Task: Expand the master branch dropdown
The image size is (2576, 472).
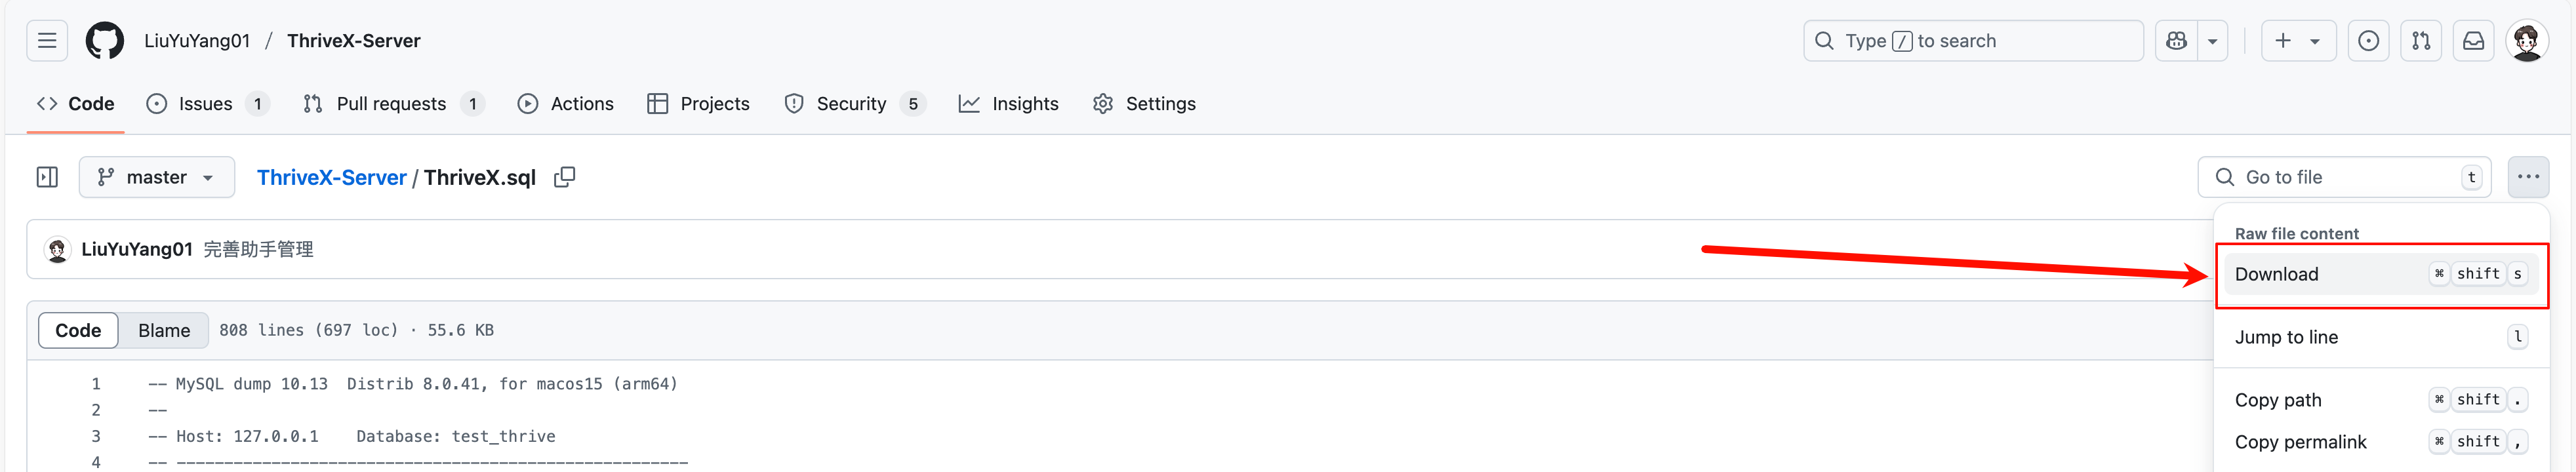Action: [157, 177]
